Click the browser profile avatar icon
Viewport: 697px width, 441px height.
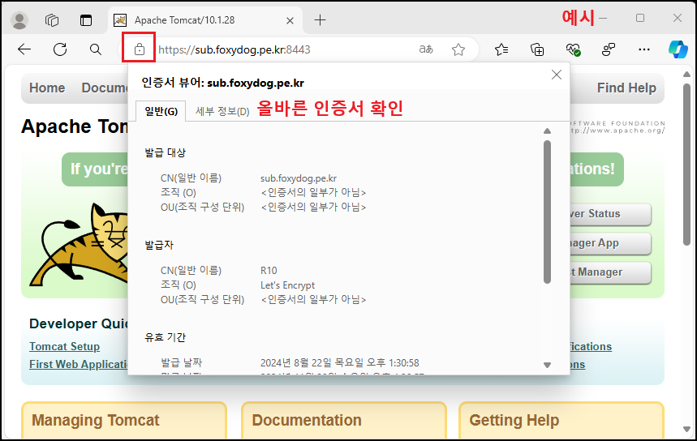click(19, 20)
